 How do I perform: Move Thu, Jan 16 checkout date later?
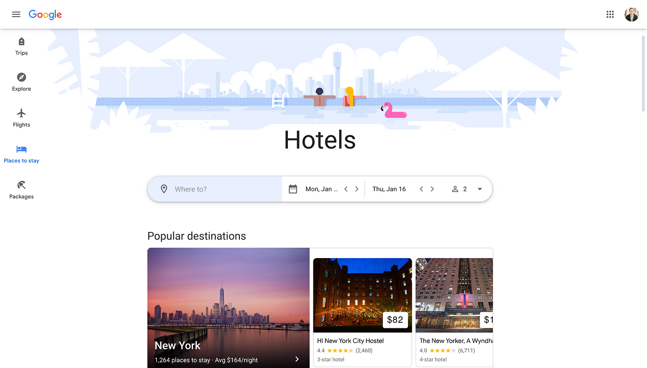pyautogui.click(x=432, y=189)
